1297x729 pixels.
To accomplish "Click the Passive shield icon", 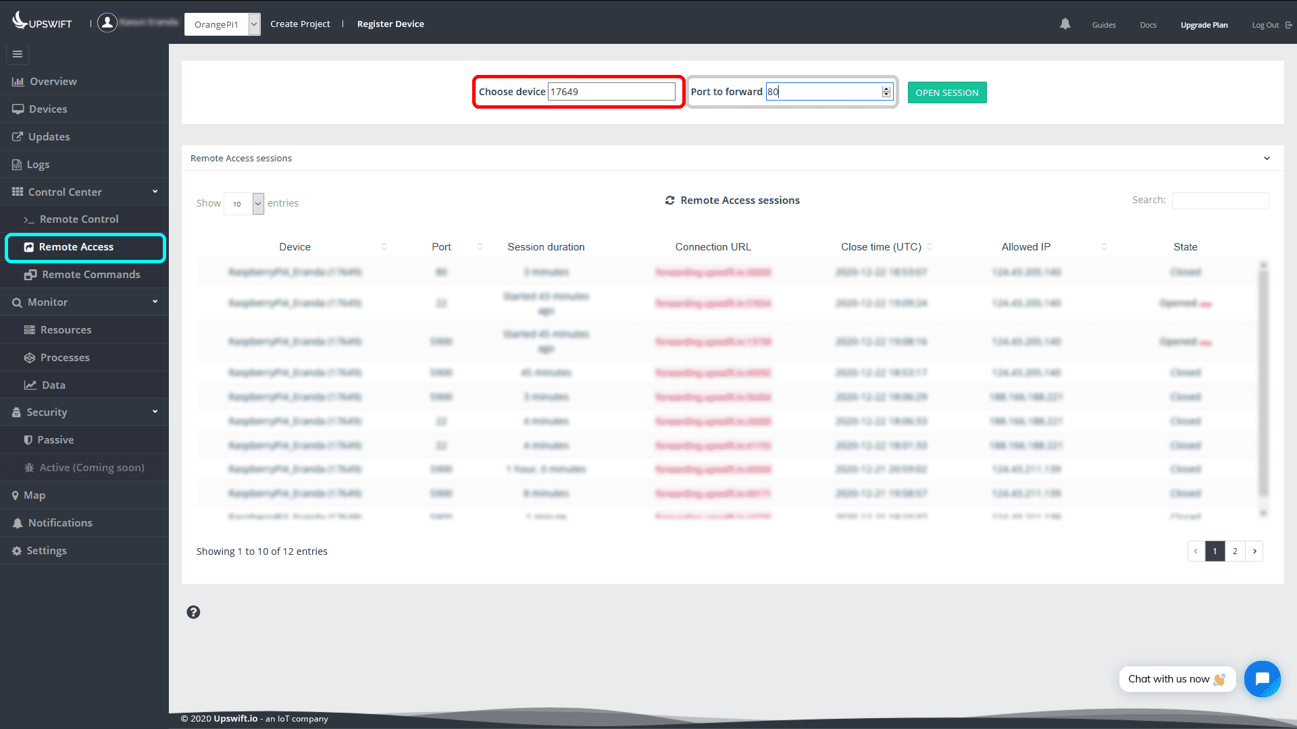I will pyautogui.click(x=28, y=440).
